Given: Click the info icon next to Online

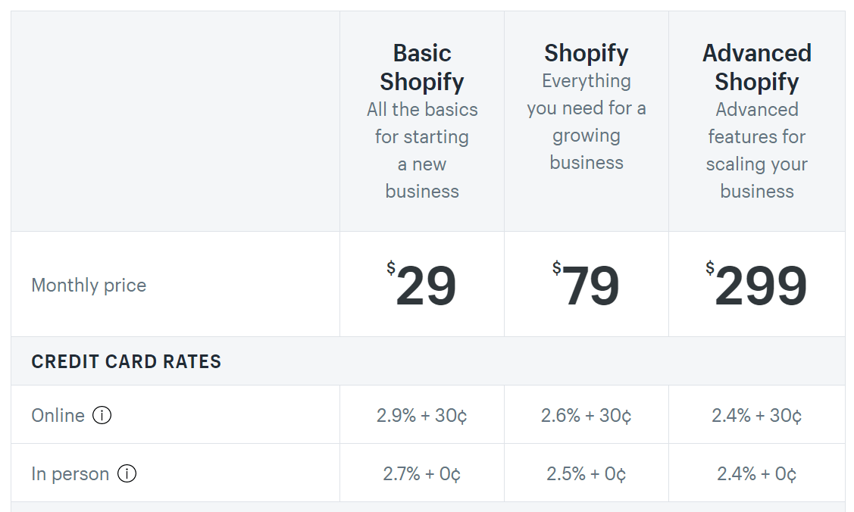Looking at the screenshot, I should [102, 415].
